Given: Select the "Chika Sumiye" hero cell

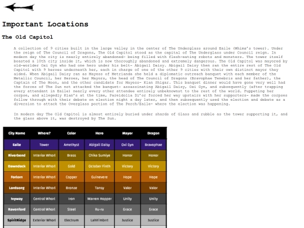Looking at the screenshot, I should coord(100,155).
